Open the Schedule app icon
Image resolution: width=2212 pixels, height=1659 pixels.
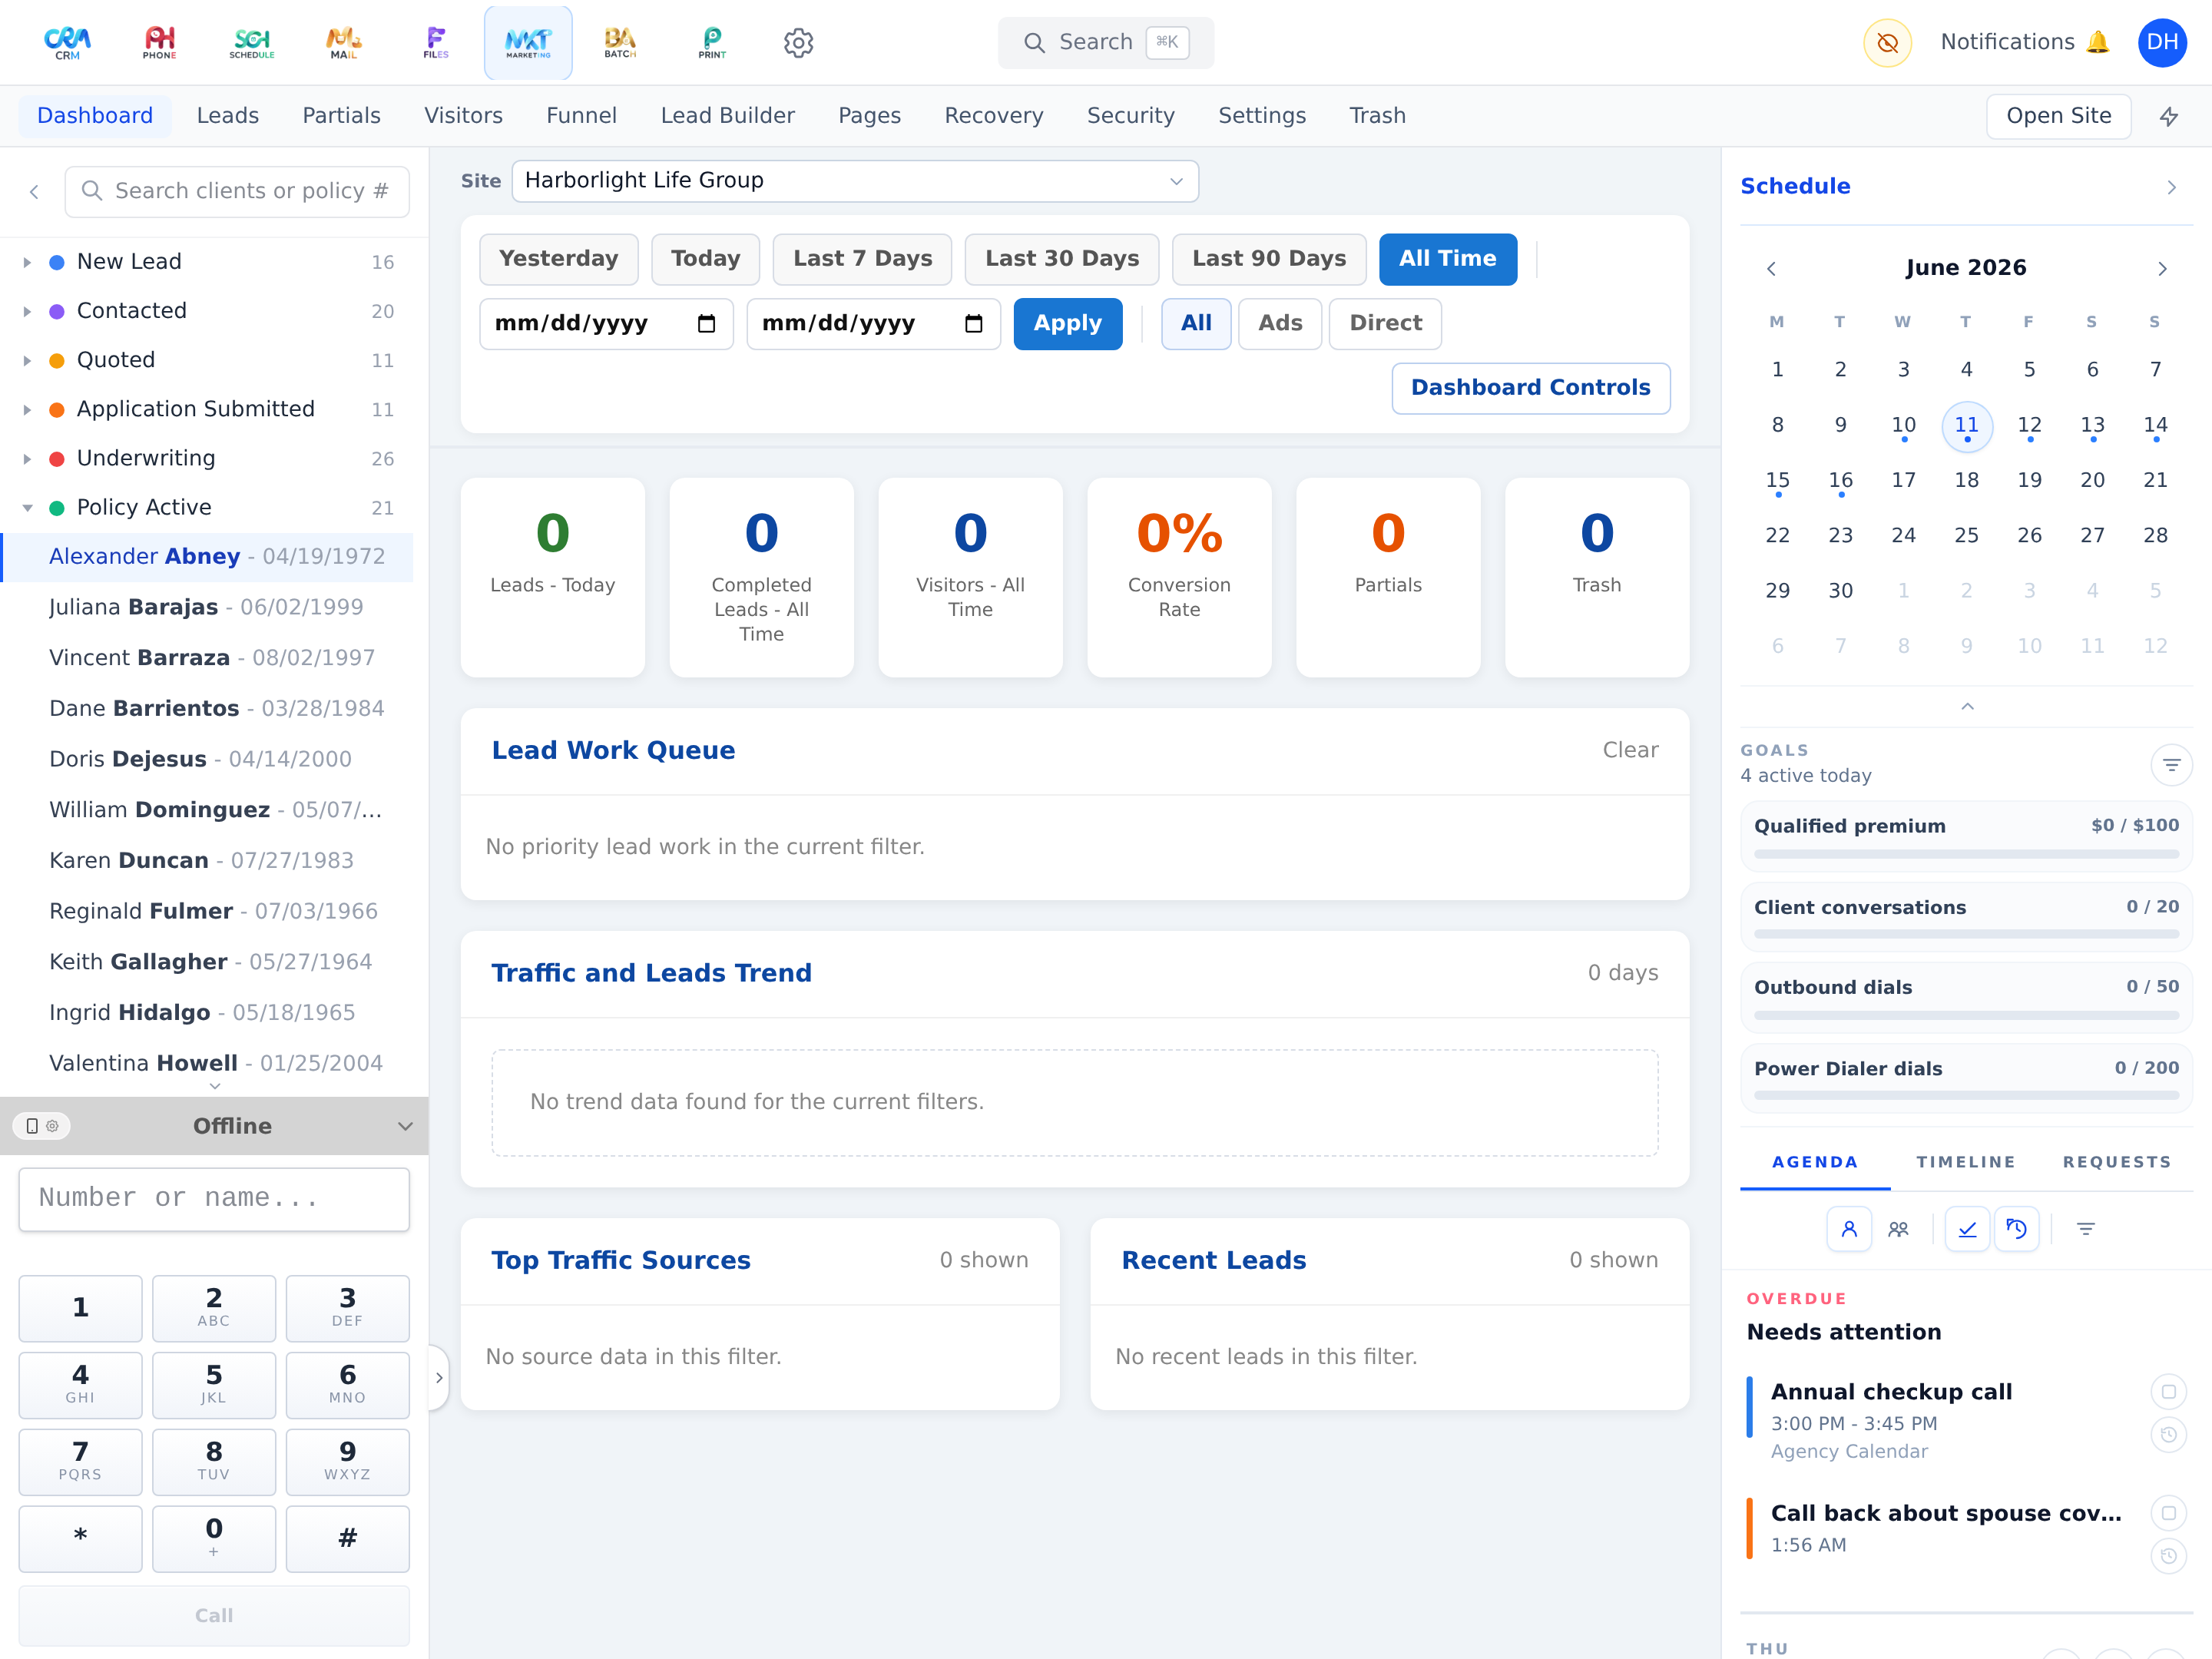click(x=252, y=43)
